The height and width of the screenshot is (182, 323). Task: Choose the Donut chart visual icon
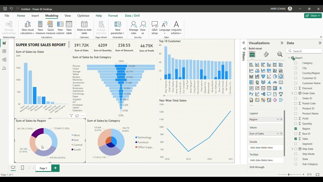point(281,76)
